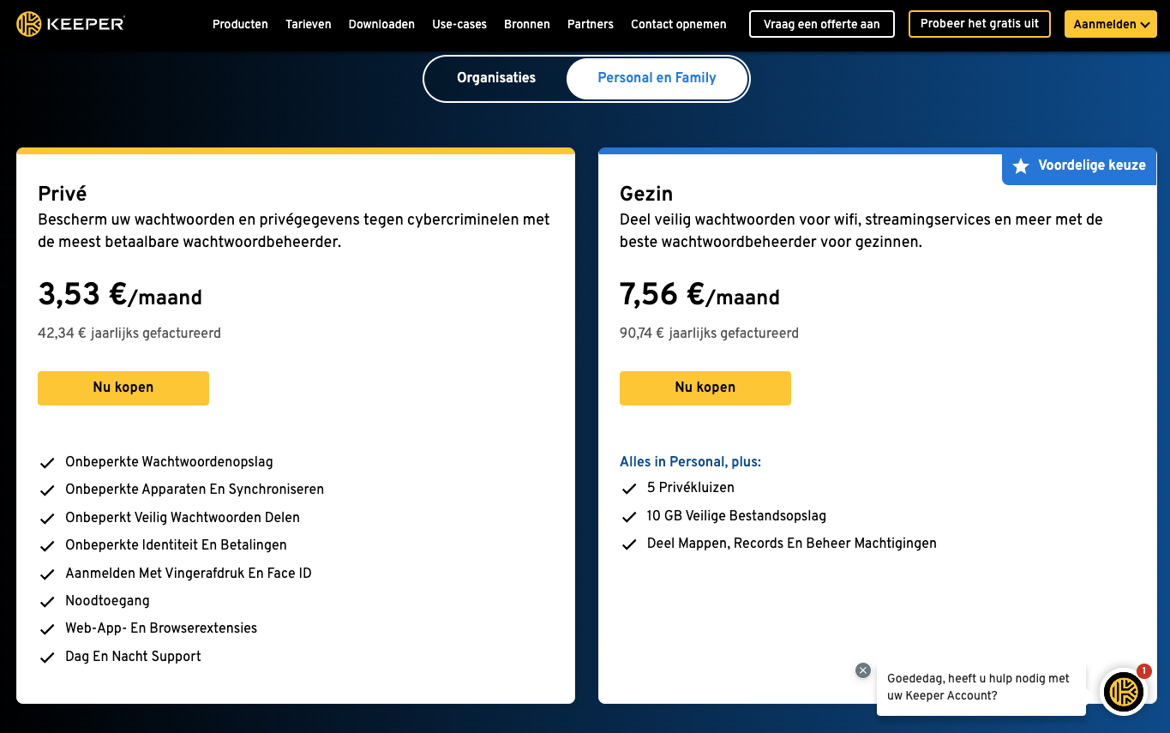
Task: Buy the Gezin plan with Nu kopen
Action: [x=705, y=388]
